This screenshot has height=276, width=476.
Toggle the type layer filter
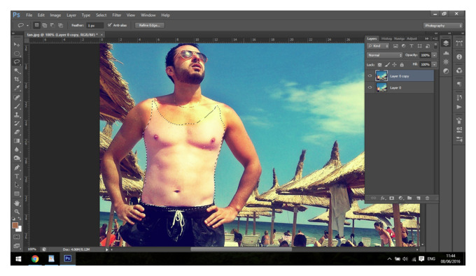[x=412, y=46]
